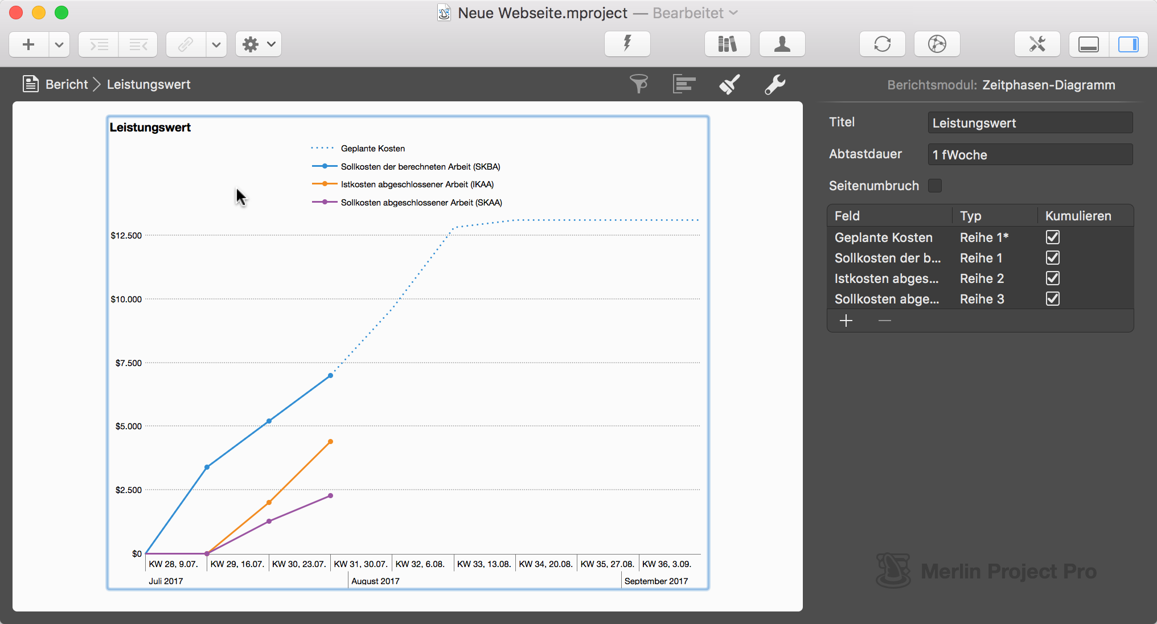Select the wrench settings icon
The image size is (1157, 624).
(775, 84)
